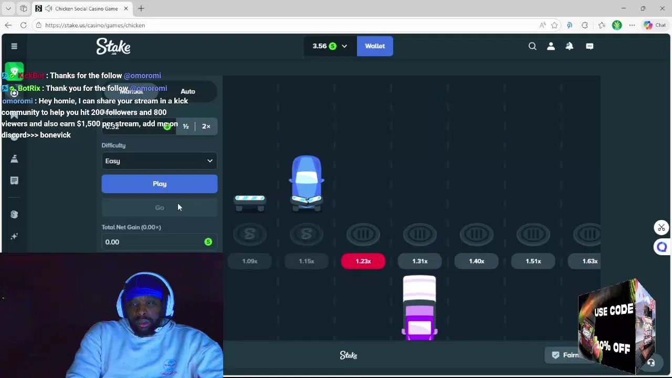Click the Total Net Gain 0.00 field
This screenshot has width=672, height=378.
(x=160, y=242)
